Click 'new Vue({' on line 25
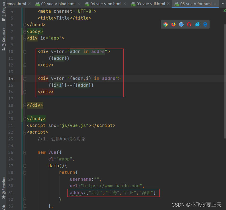The height and width of the screenshot is (210, 226). (50, 152)
